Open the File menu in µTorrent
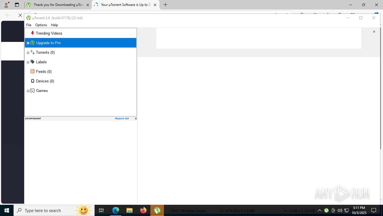The image size is (383, 216). pyautogui.click(x=29, y=25)
